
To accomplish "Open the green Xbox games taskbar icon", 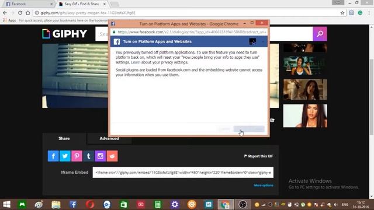I will click(22, 205).
